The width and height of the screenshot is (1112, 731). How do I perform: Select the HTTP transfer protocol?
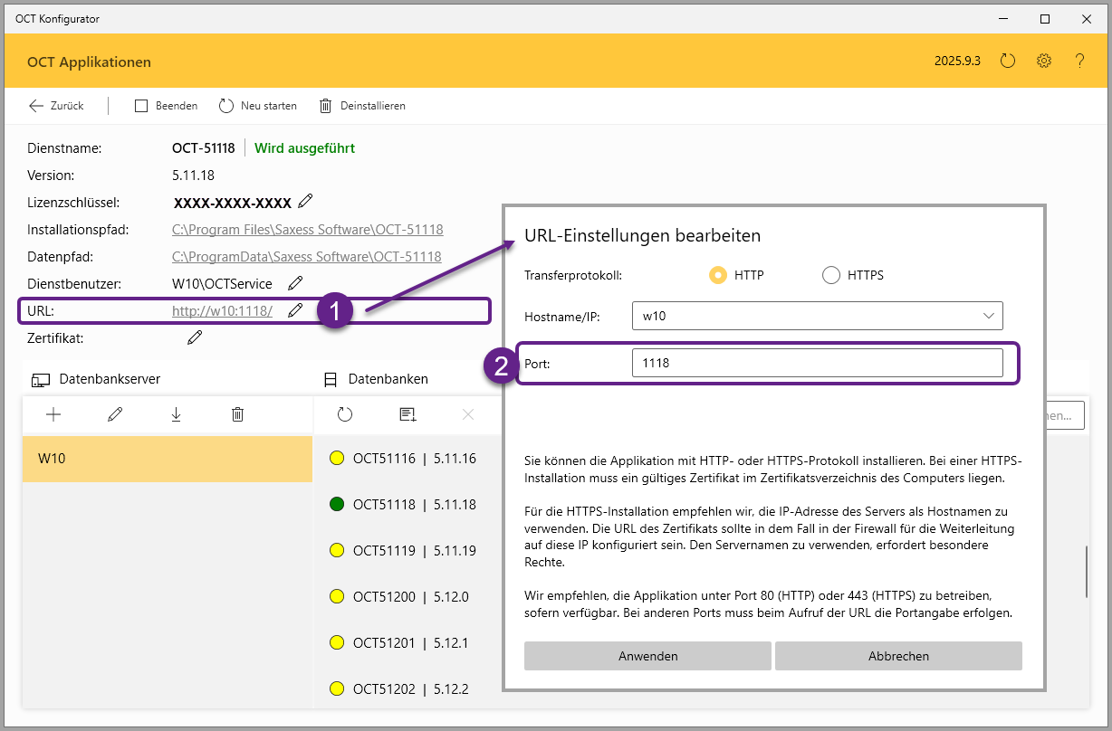coord(718,275)
